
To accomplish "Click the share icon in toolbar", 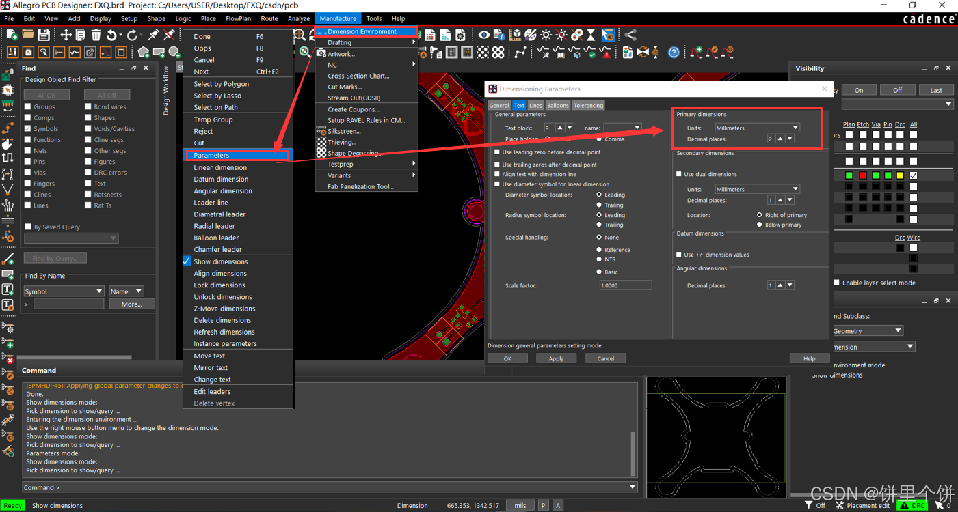I will (630, 35).
